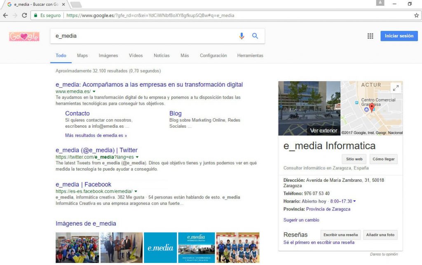The height and width of the screenshot is (265, 422).
Task: Expand the map with arrows icon
Action: coord(396,88)
